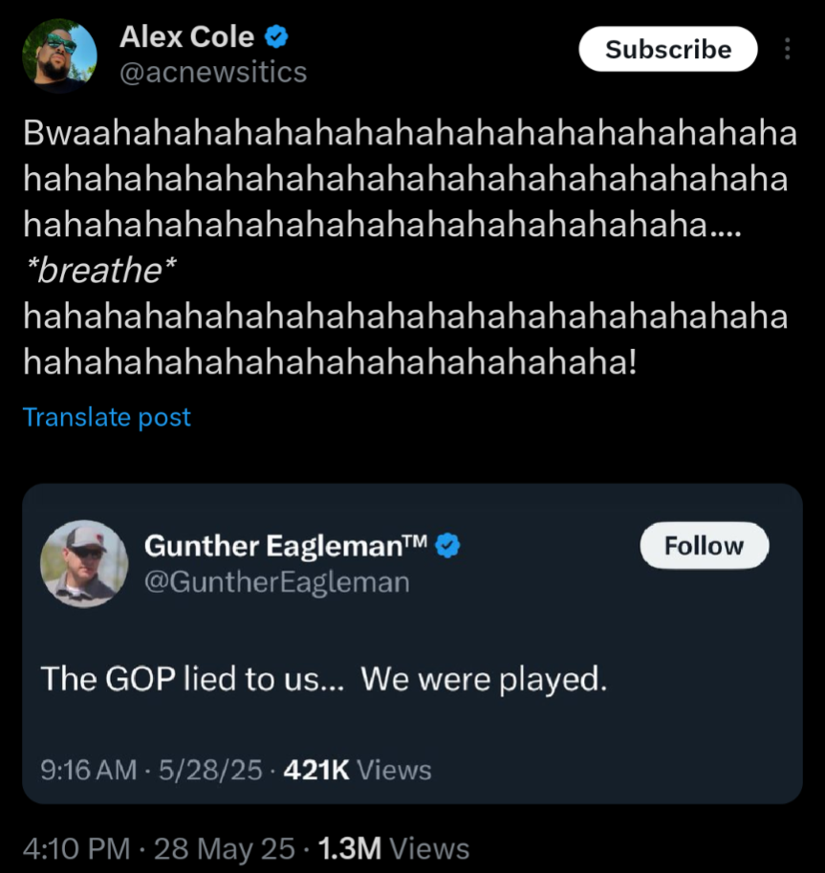Click the 421K Views count

pos(358,770)
